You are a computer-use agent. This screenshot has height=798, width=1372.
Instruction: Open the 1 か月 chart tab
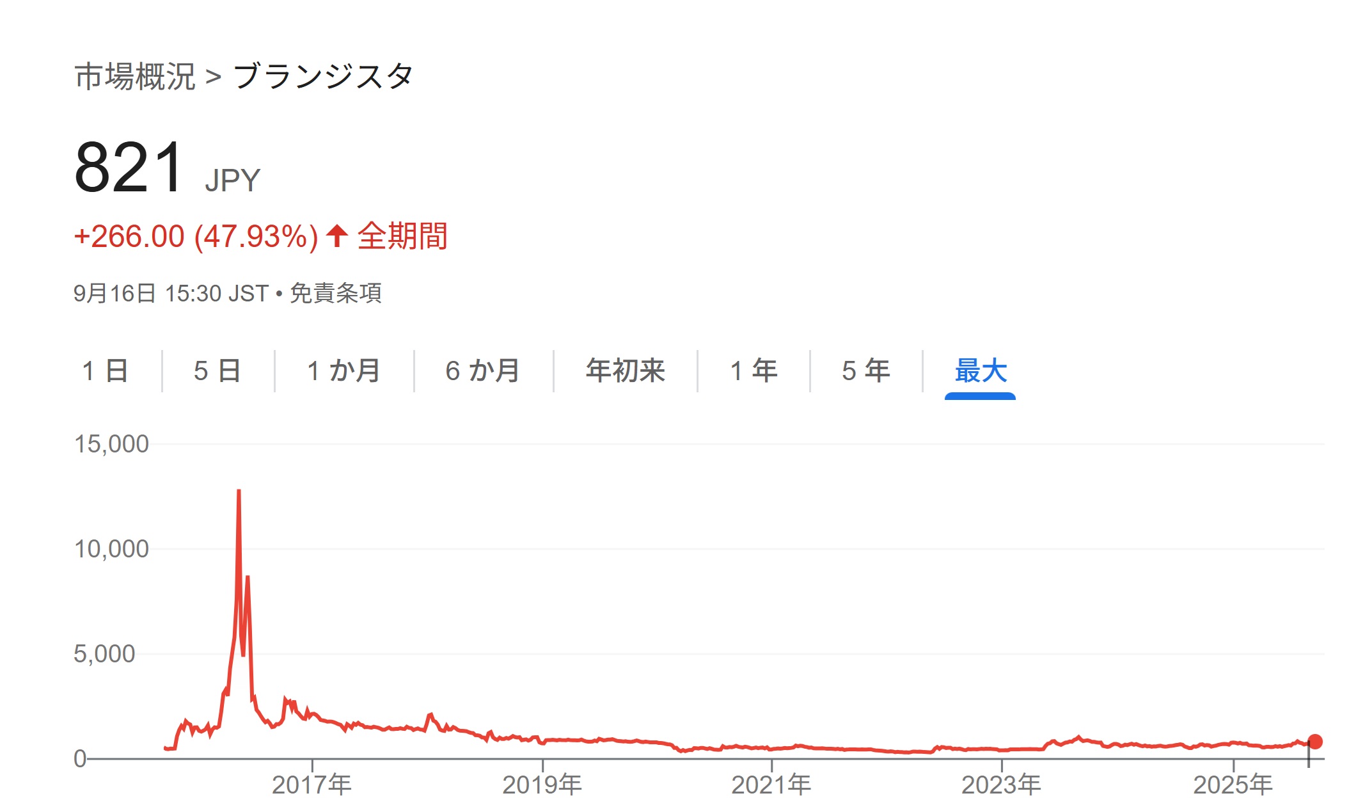pyautogui.click(x=344, y=371)
